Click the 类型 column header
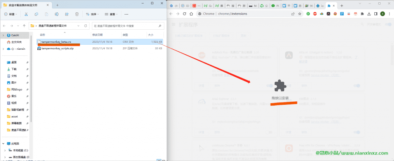The image size is (394, 161). pos(125,35)
